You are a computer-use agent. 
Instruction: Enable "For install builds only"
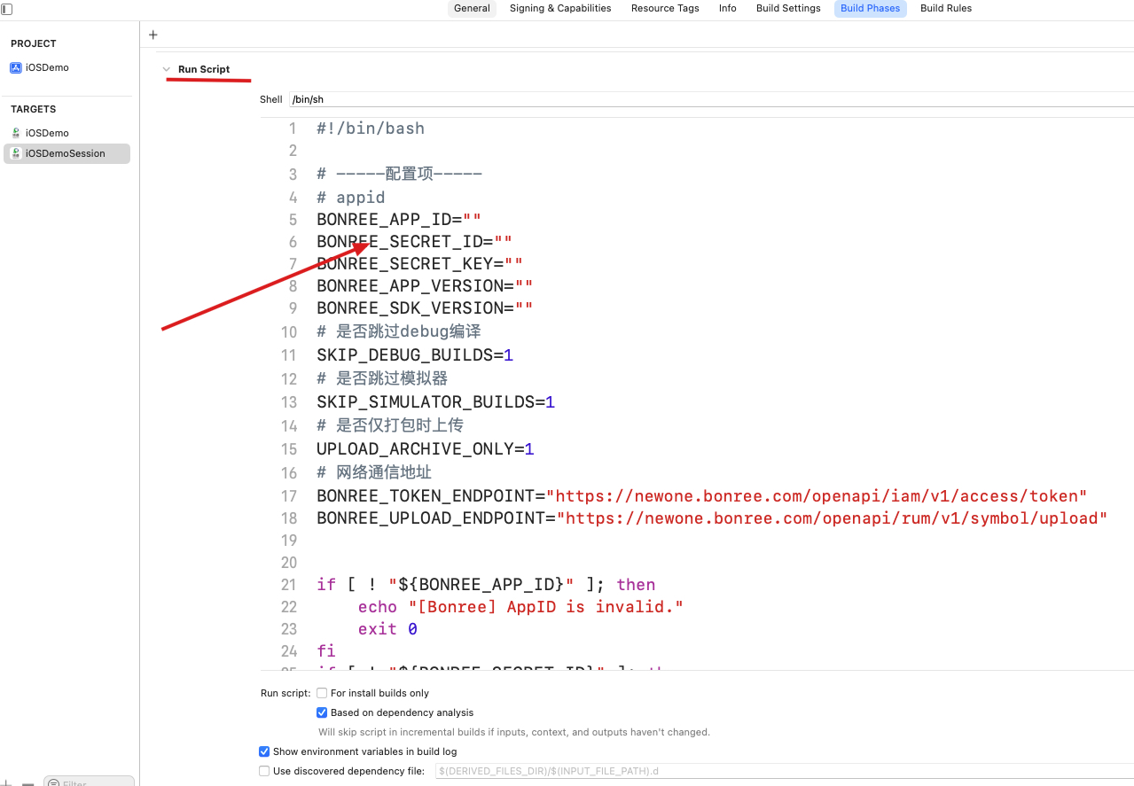[321, 692]
